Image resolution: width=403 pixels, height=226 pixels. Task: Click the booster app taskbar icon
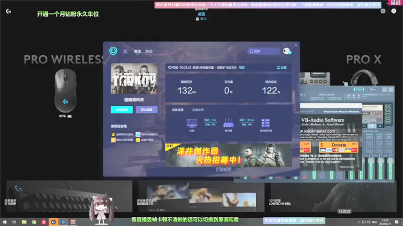tap(63, 222)
